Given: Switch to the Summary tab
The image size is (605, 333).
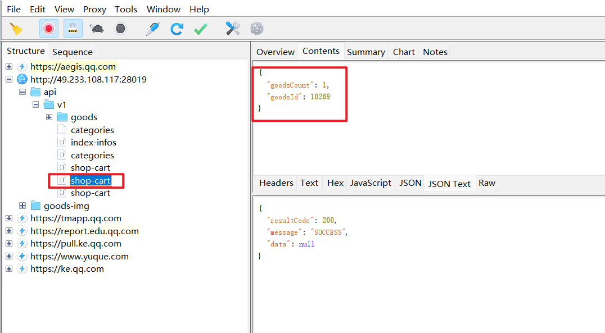Looking at the screenshot, I should (366, 52).
